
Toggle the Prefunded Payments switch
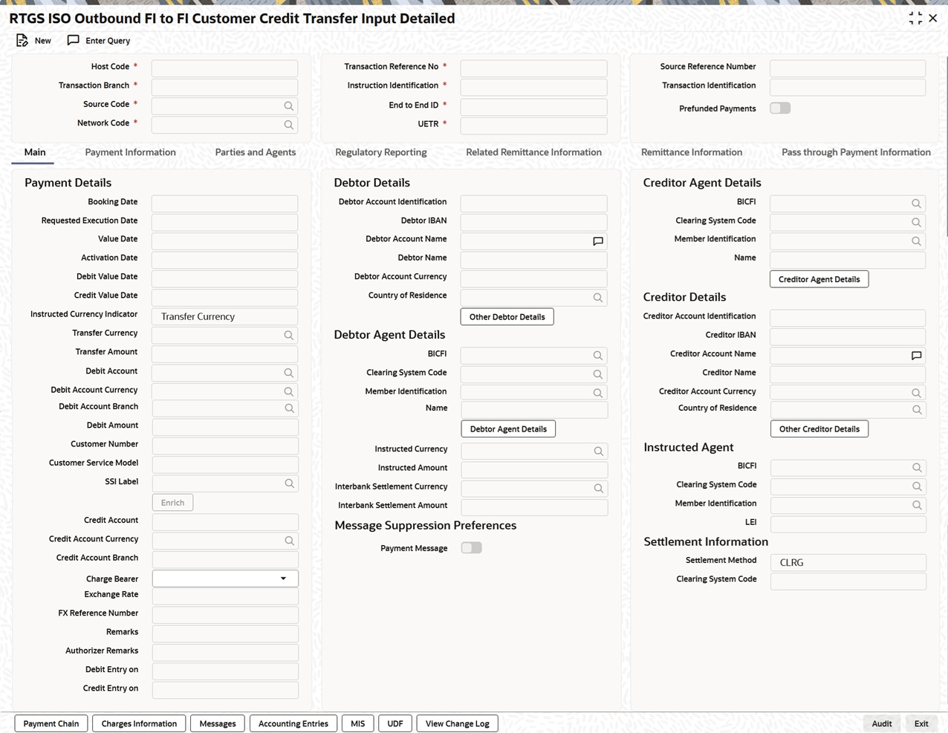(780, 108)
